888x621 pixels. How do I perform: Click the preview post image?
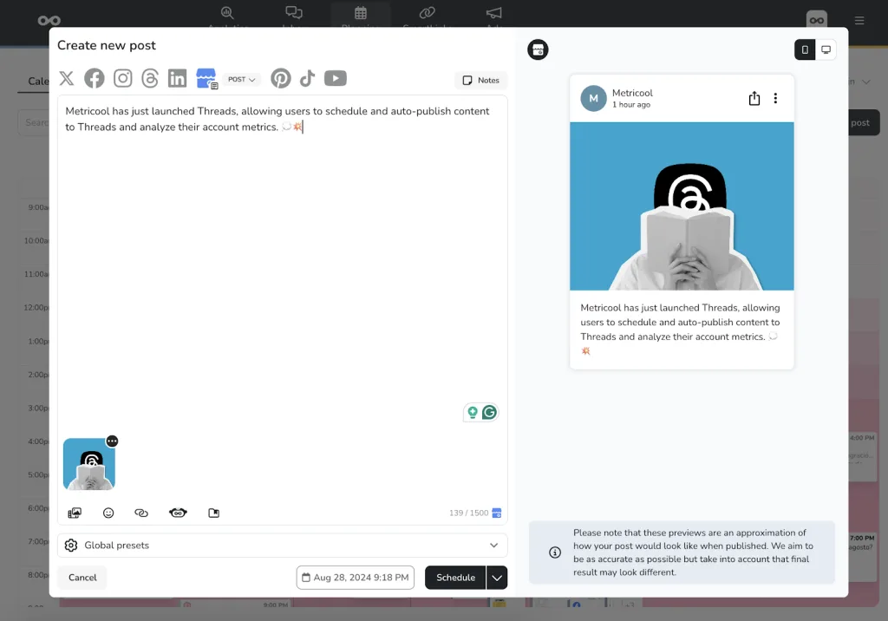coord(682,206)
